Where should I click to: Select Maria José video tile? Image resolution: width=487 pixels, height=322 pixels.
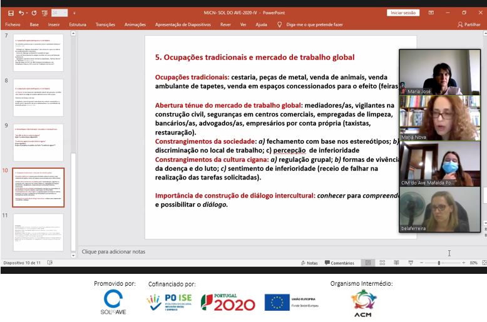point(440,73)
